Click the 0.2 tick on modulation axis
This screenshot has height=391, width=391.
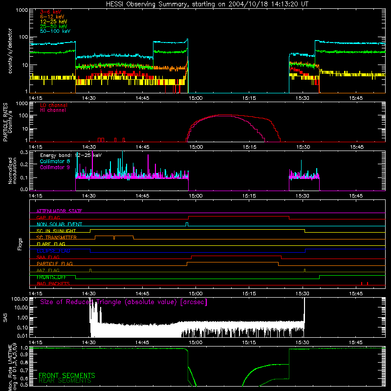point(24,164)
